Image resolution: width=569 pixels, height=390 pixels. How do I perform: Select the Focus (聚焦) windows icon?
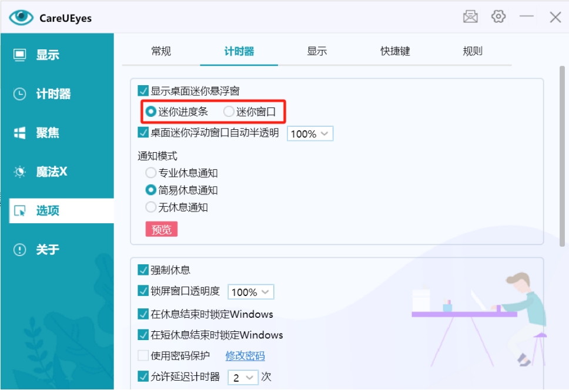click(20, 133)
